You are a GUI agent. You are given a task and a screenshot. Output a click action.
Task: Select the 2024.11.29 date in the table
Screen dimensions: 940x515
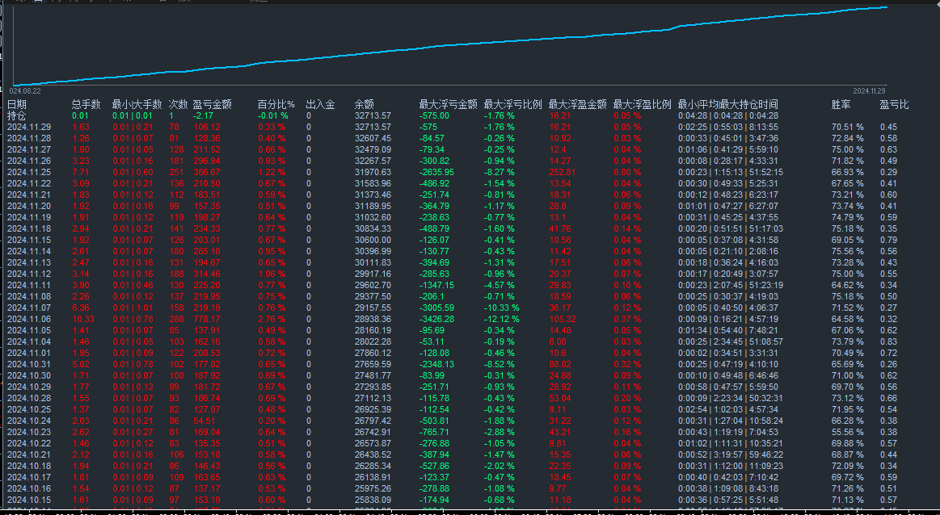click(29, 127)
